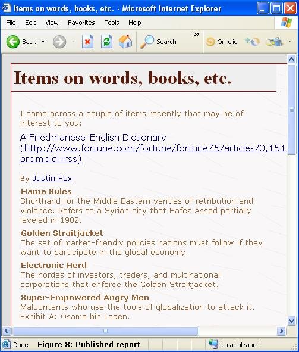Click the Local intranet zone icon
This screenshot has width=299, height=352.
pos(213,344)
